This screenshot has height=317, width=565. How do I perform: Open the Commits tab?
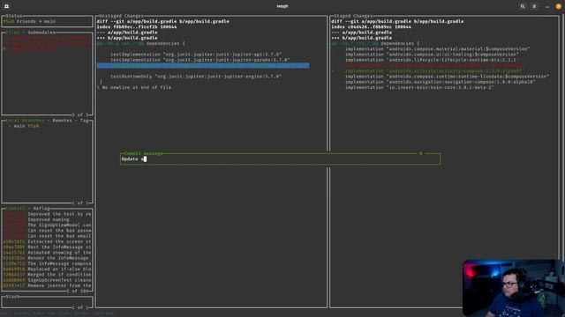[x=15, y=209]
